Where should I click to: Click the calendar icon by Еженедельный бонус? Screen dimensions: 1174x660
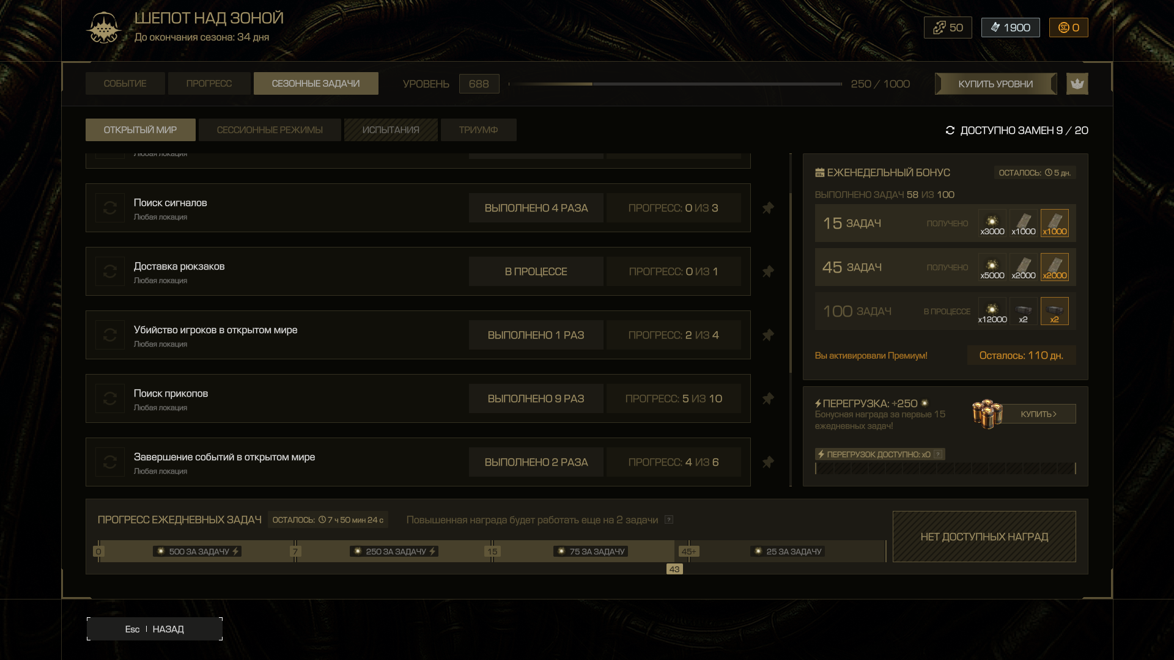coord(819,173)
